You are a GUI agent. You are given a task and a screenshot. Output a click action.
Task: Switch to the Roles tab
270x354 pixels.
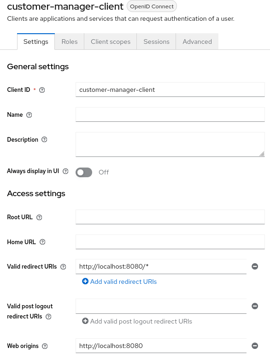tap(70, 42)
